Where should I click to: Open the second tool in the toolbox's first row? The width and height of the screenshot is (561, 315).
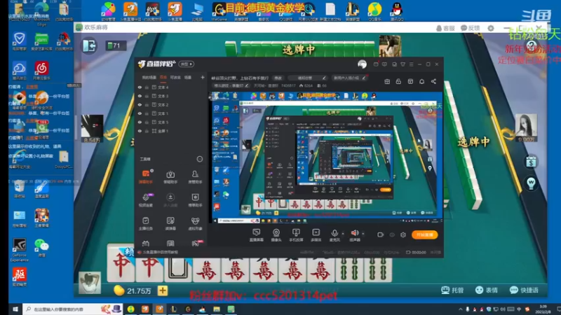pyautogui.click(x=170, y=177)
